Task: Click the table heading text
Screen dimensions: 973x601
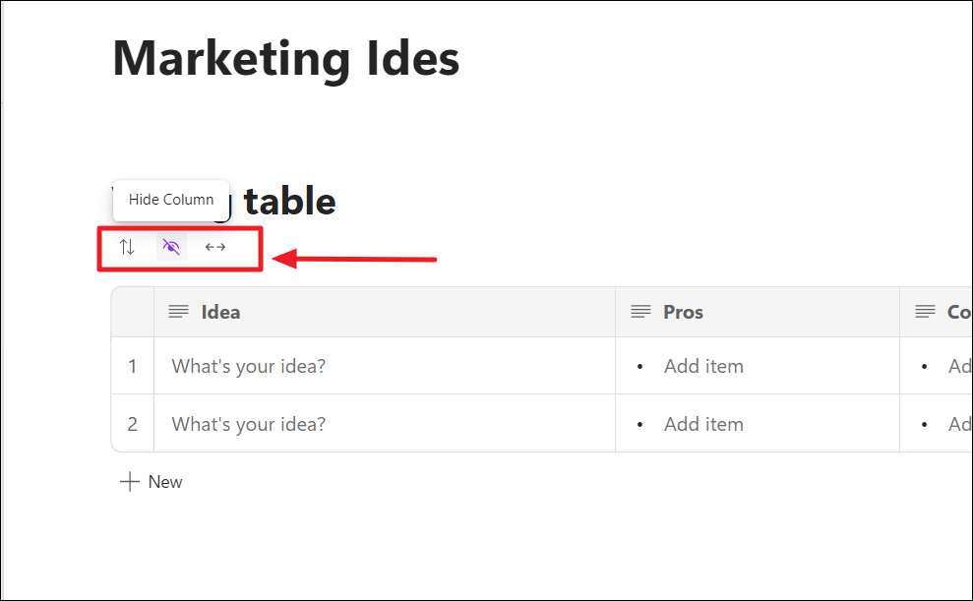Action: [x=289, y=201]
